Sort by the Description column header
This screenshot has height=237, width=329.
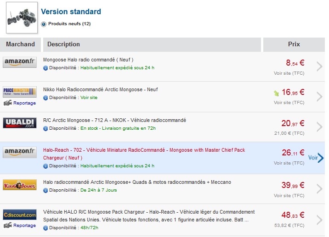[x=152, y=44]
